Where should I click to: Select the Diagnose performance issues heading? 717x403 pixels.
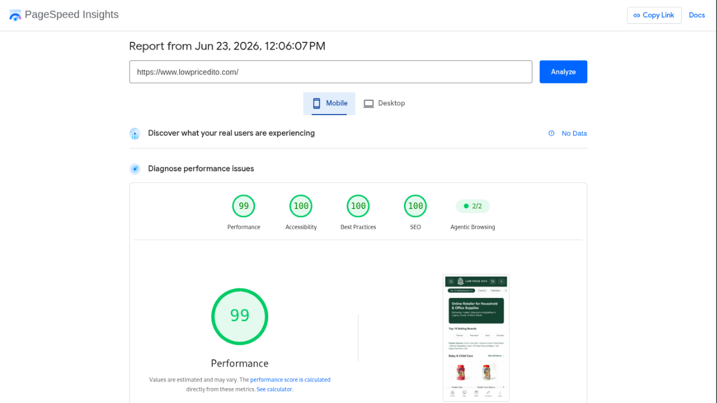(201, 169)
